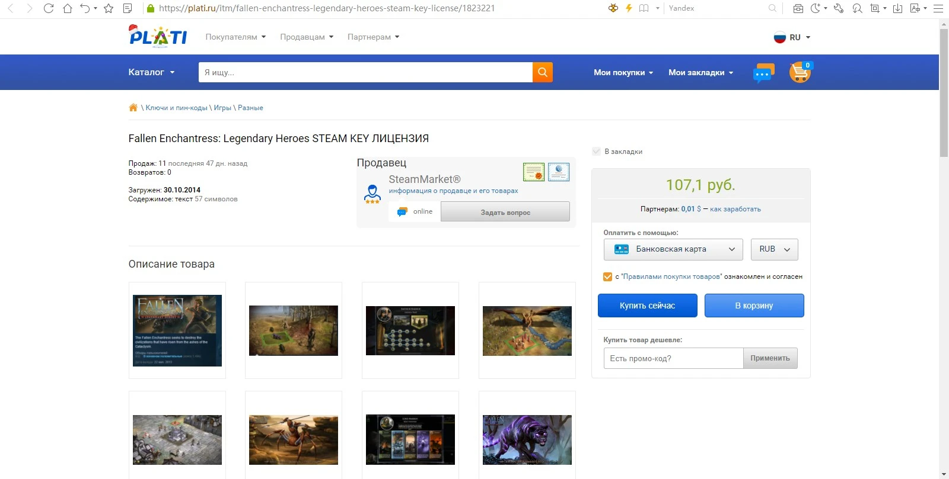Open 'как заработать' partner link
The image size is (949, 479).
pos(735,209)
